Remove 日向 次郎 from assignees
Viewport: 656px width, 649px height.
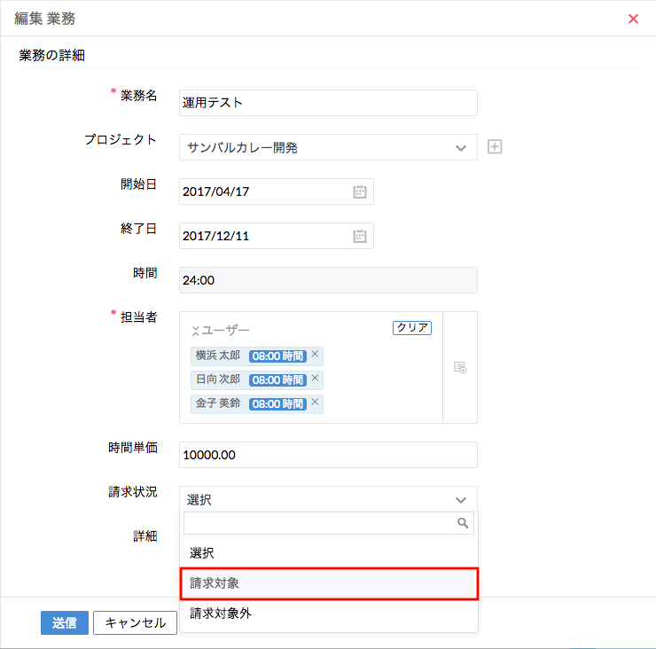coord(315,379)
